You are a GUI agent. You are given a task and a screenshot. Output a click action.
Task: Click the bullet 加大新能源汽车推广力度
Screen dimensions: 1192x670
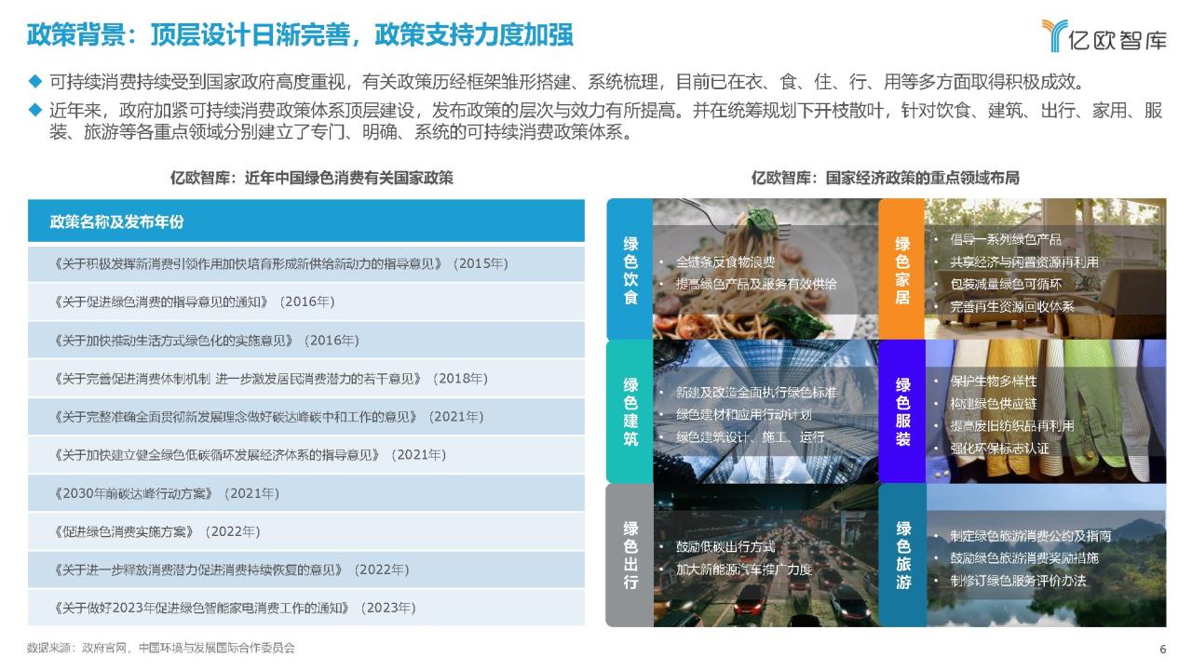[x=743, y=569]
